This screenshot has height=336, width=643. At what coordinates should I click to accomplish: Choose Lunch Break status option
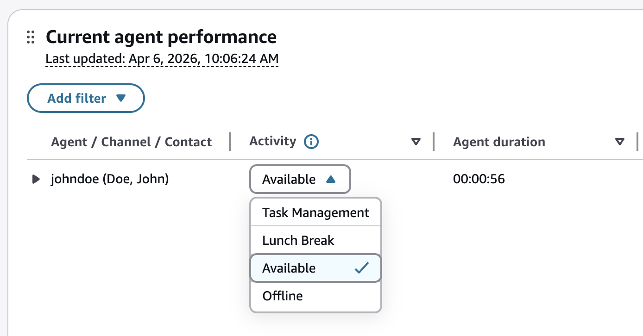(298, 241)
